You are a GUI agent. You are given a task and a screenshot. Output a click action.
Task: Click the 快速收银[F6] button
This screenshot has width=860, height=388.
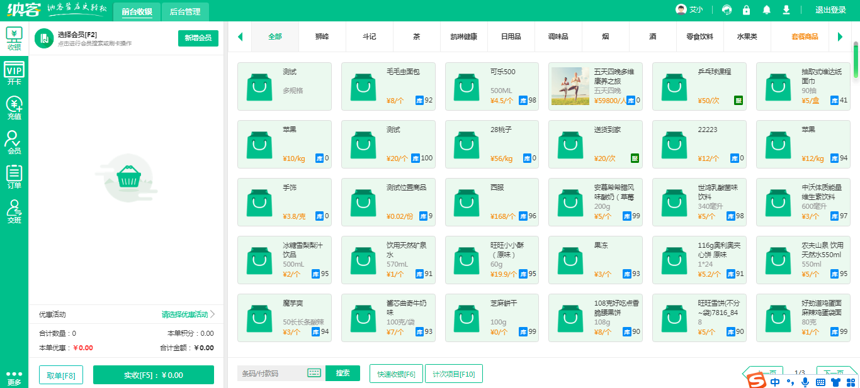coord(396,374)
